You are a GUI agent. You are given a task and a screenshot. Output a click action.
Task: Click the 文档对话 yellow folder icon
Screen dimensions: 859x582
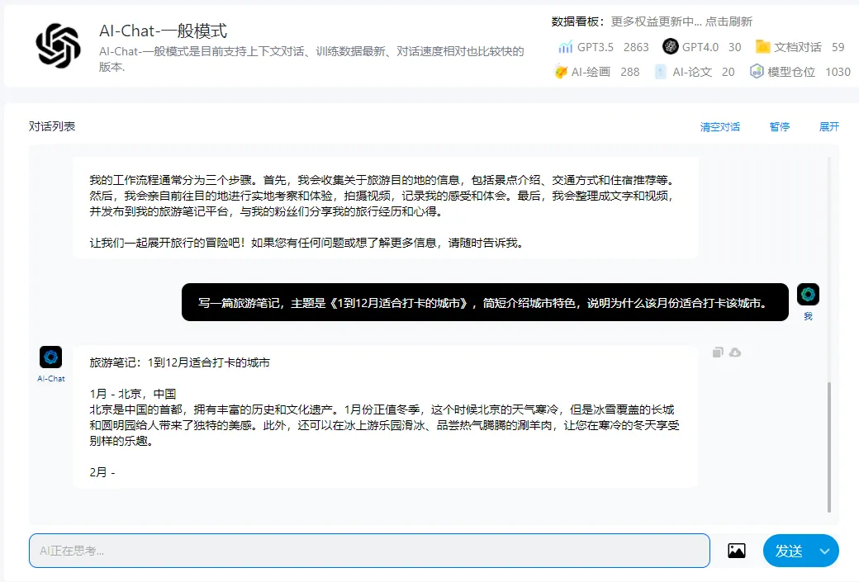click(762, 47)
